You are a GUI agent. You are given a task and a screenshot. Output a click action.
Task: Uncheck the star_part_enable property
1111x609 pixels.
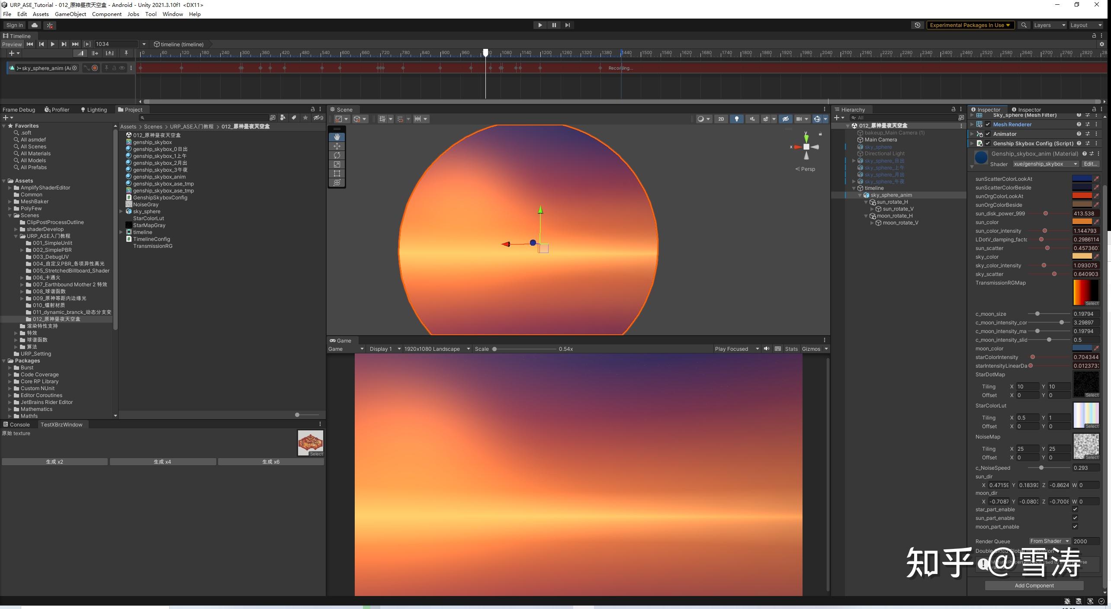coord(1076,509)
